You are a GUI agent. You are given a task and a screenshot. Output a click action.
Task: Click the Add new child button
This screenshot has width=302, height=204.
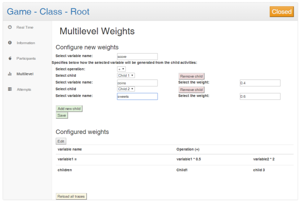click(x=69, y=108)
